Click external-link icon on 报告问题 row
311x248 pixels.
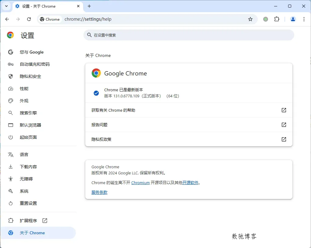coord(284,124)
